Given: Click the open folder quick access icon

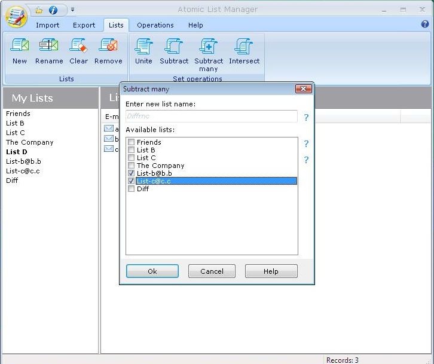Looking at the screenshot, I should (39, 10).
